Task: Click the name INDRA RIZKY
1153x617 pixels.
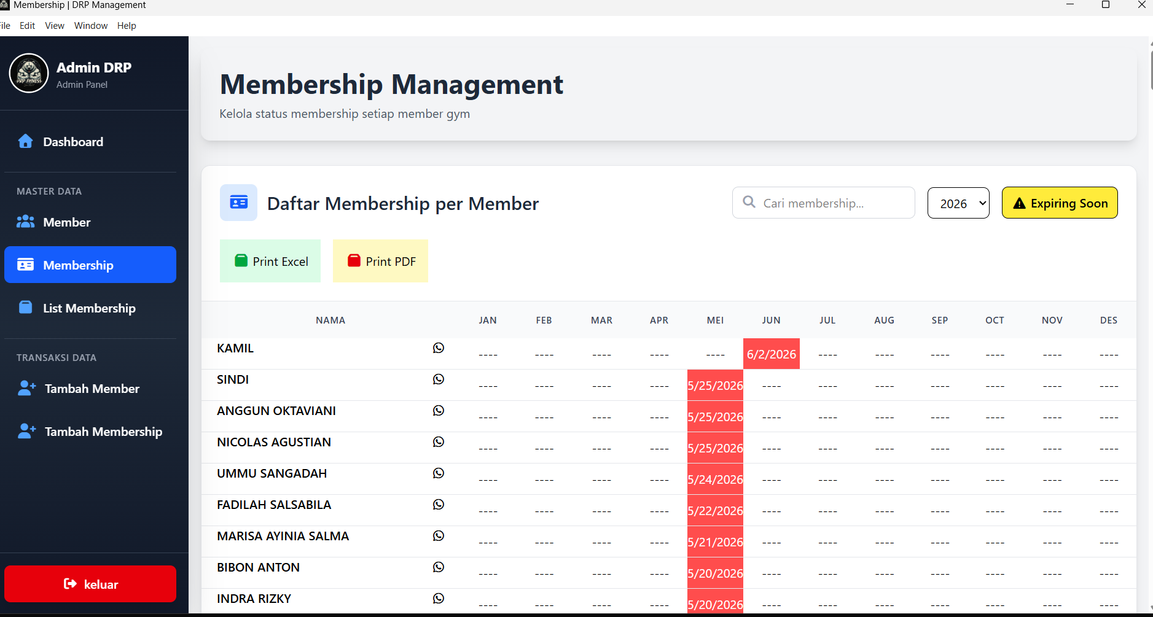Action: click(x=254, y=599)
